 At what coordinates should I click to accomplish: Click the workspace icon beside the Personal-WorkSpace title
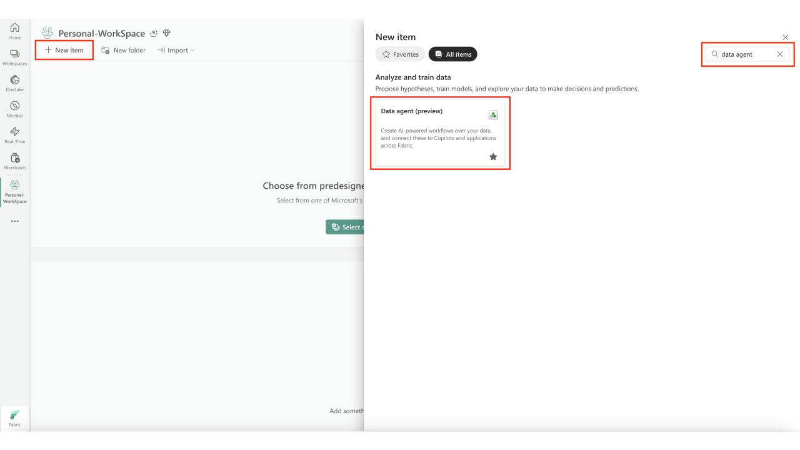(x=47, y=33)
